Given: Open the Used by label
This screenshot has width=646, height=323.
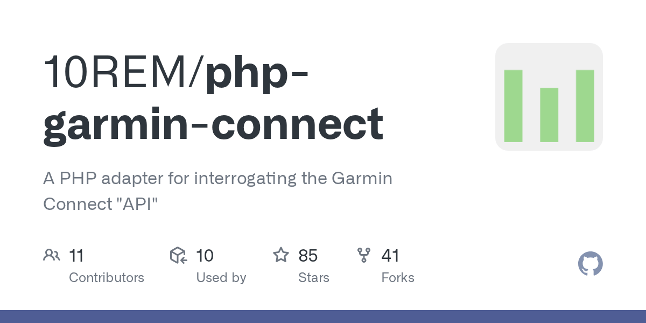Looking at the screenshot, I should tap(221, 278).
